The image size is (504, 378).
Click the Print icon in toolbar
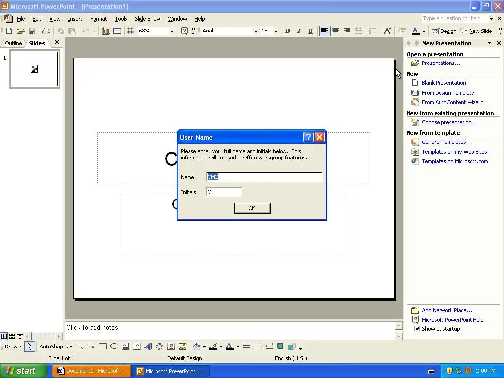(46, 31)
